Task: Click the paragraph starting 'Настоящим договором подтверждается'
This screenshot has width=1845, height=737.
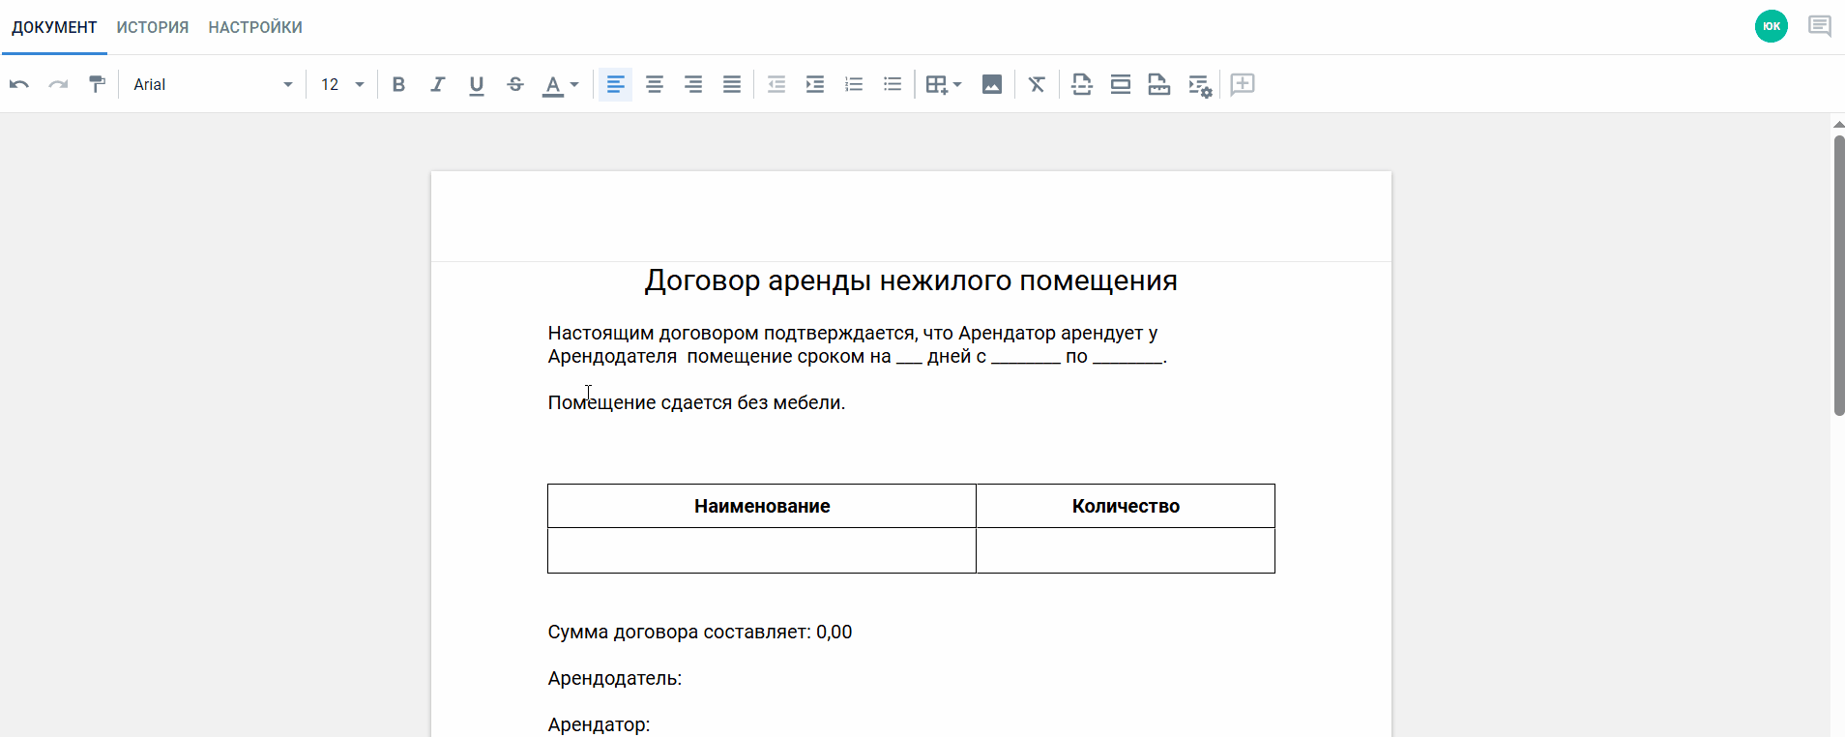Action: tap(857, 344)
